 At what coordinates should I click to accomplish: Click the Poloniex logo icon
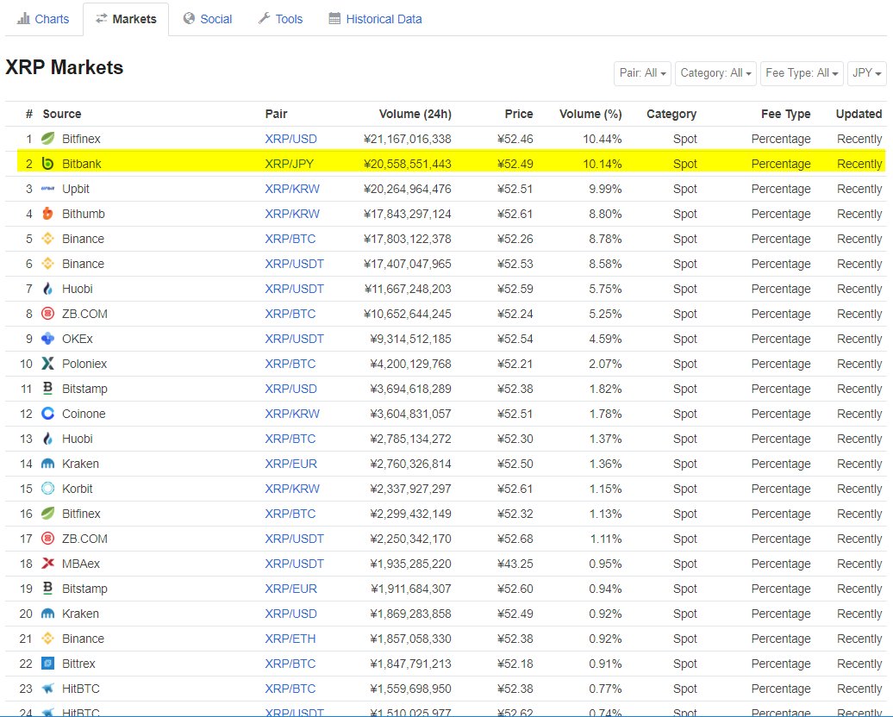pos(48,364)
